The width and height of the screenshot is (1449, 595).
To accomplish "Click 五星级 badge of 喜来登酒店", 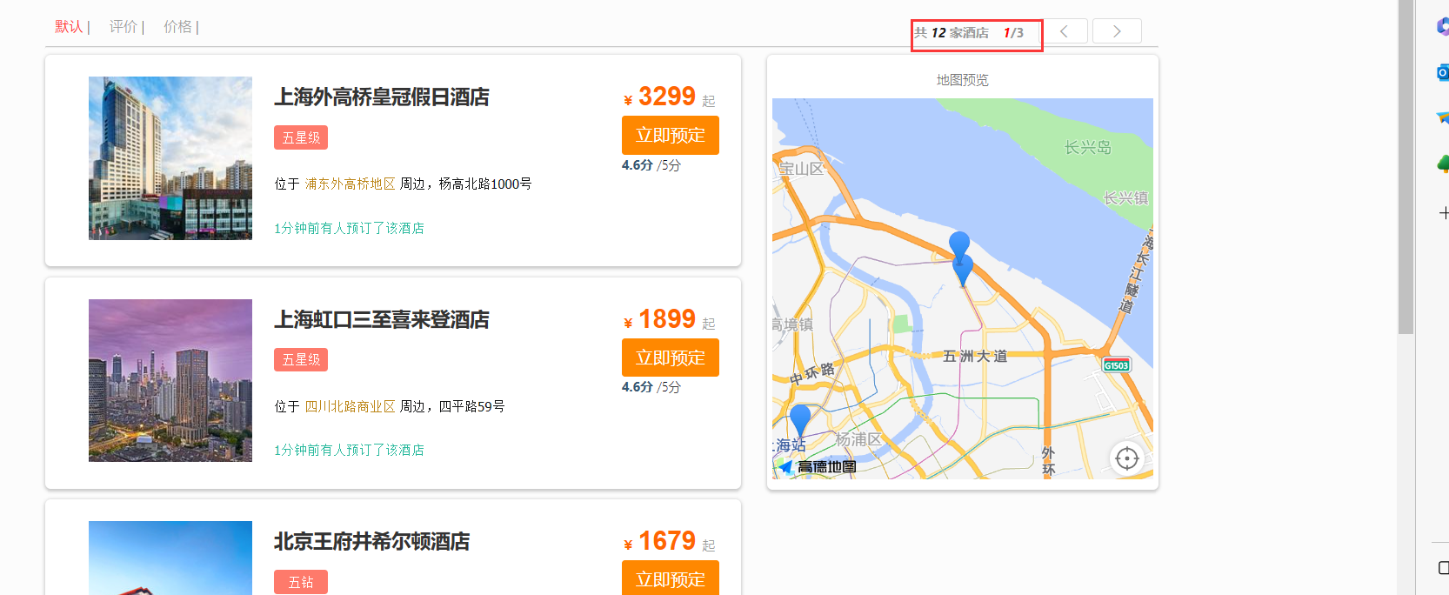I will point(301,359).
